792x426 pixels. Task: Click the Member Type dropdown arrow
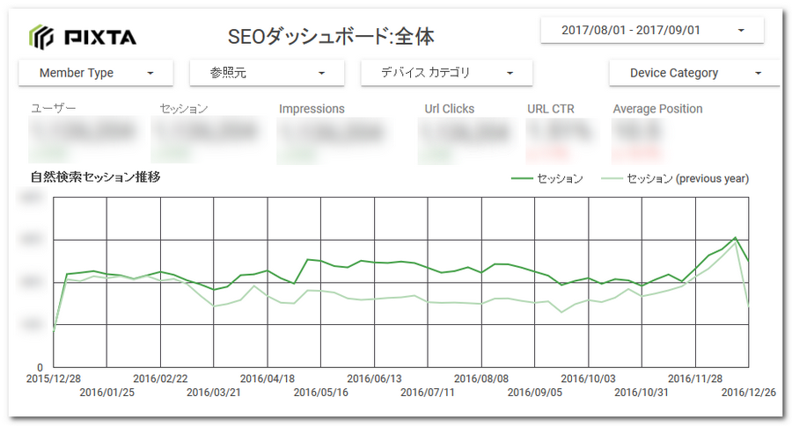click(x=150, y=73)
